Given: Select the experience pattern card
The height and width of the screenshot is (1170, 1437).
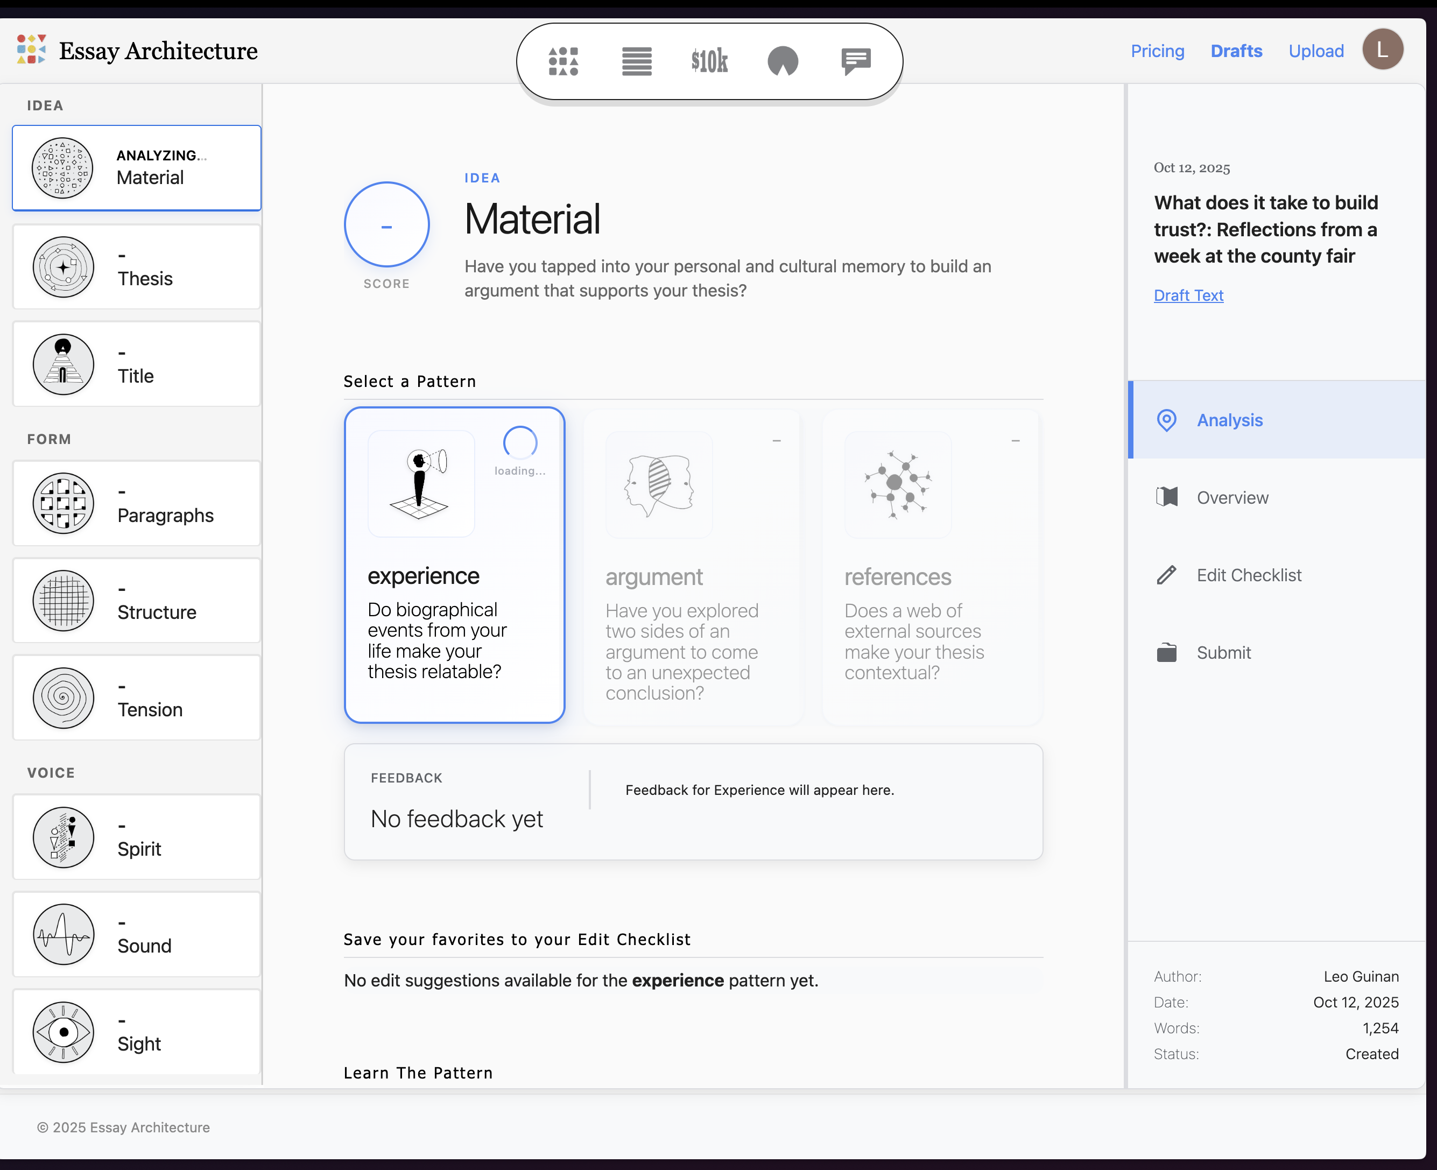Looking at the screenshot, I should click(x=454, y=565).
